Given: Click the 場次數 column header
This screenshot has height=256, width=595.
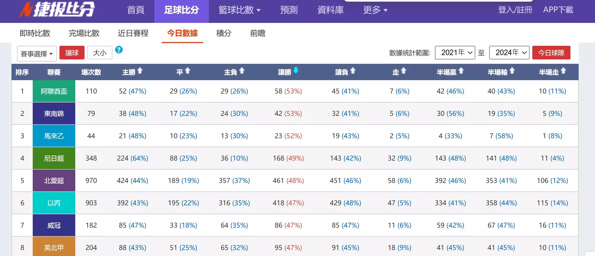Looking at the screenshot, I should pos(91,72).
